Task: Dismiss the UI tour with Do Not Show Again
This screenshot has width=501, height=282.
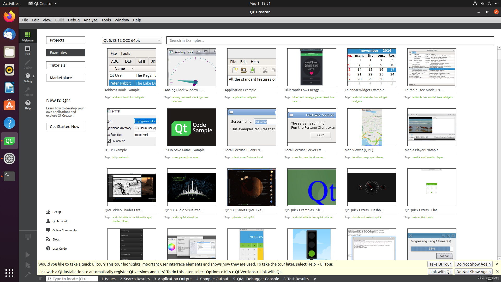Action: pos(473,264)
